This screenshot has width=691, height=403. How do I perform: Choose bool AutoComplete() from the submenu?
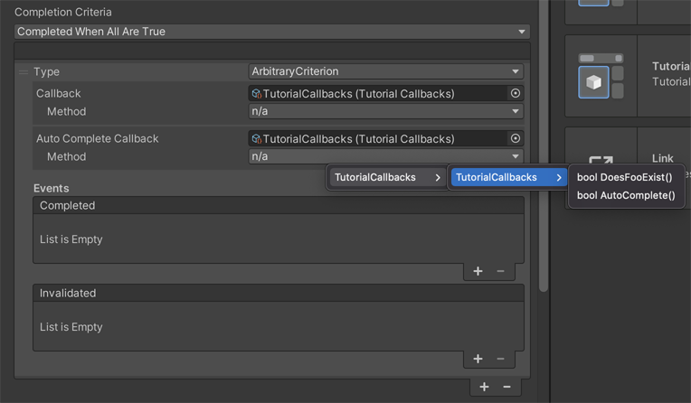(626, 195)
